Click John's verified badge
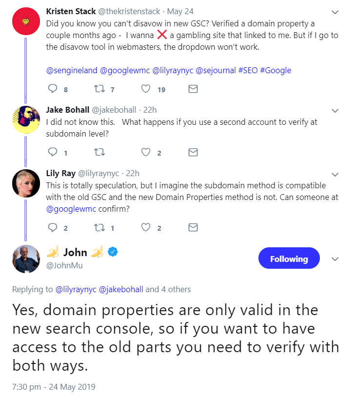Screen dimensions: 355x399 (x=112, y=252)
